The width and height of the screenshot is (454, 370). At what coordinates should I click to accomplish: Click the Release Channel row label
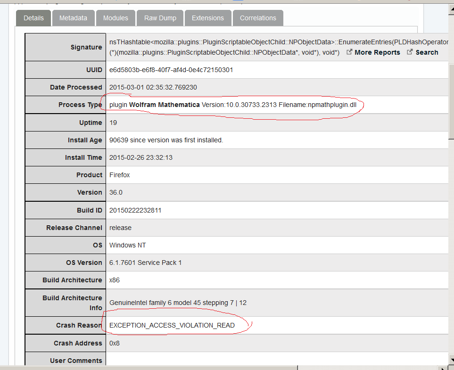coord(74,228)
